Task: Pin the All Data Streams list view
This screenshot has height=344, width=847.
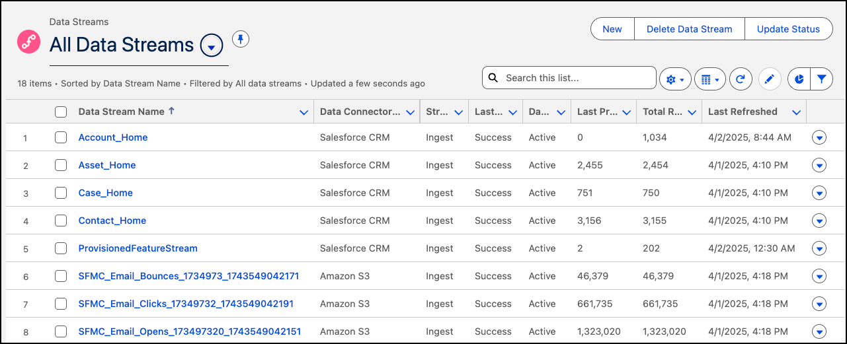Action: tap(241, 40)
